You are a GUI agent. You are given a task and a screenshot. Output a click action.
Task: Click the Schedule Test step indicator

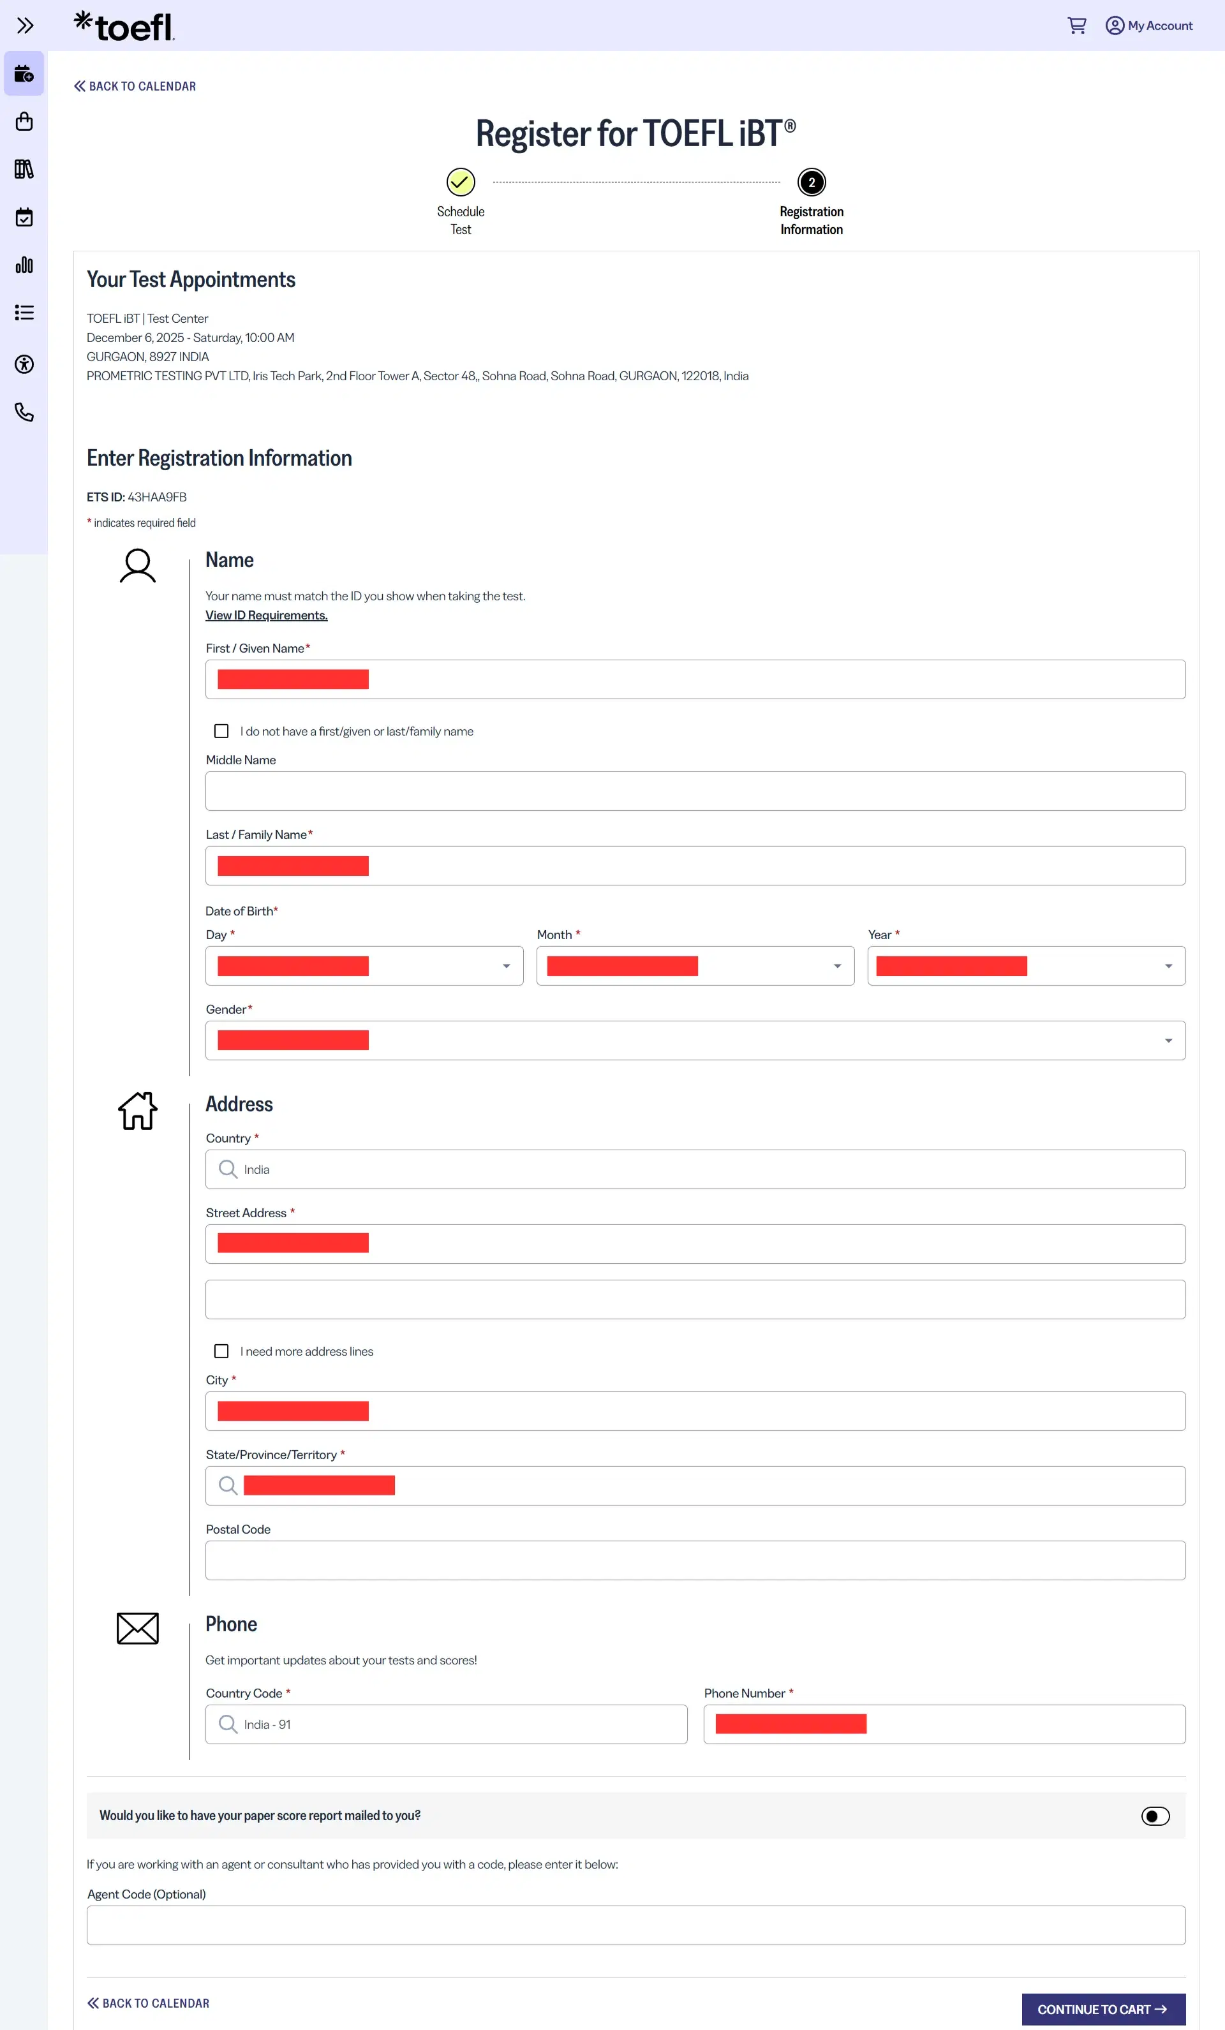(x=461, y=182)
